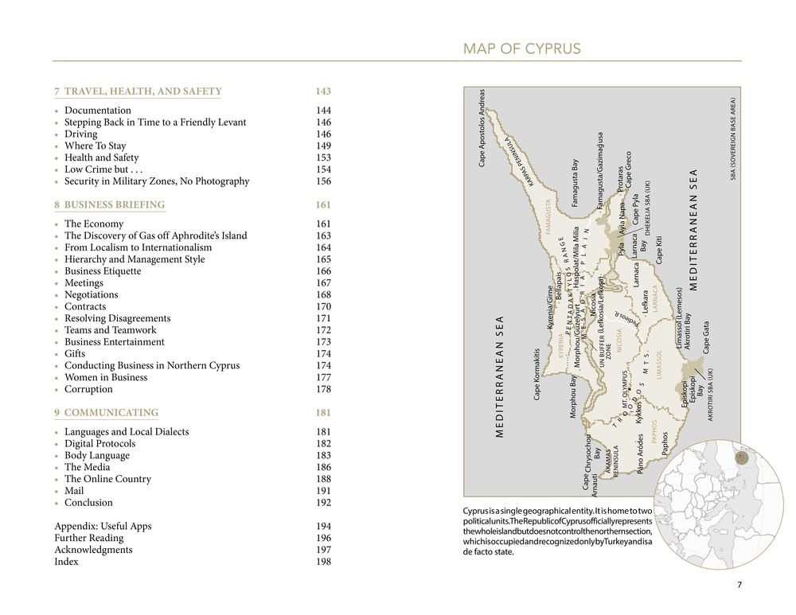Open the Negotiations contents entry
Viewport: 796px width, 615px height.
click(x=91, y=295)
